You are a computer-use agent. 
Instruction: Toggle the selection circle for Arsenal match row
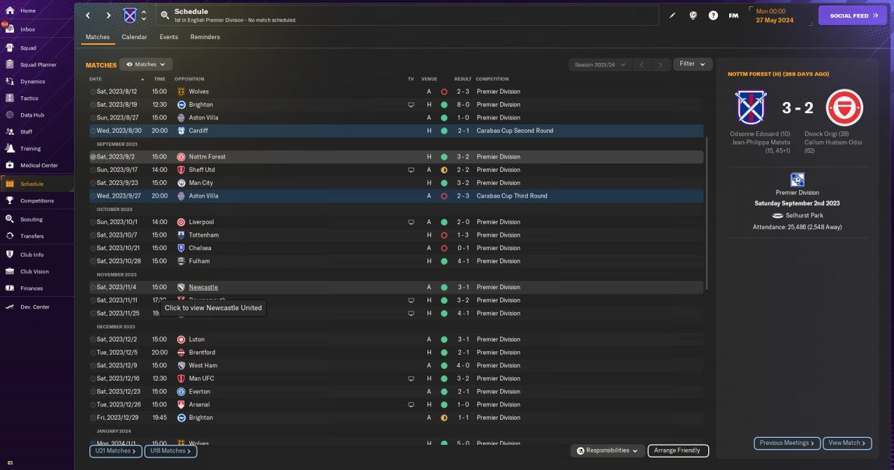point(93,404)
